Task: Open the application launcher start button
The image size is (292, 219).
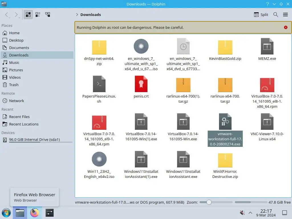Action: coord(6,213)
